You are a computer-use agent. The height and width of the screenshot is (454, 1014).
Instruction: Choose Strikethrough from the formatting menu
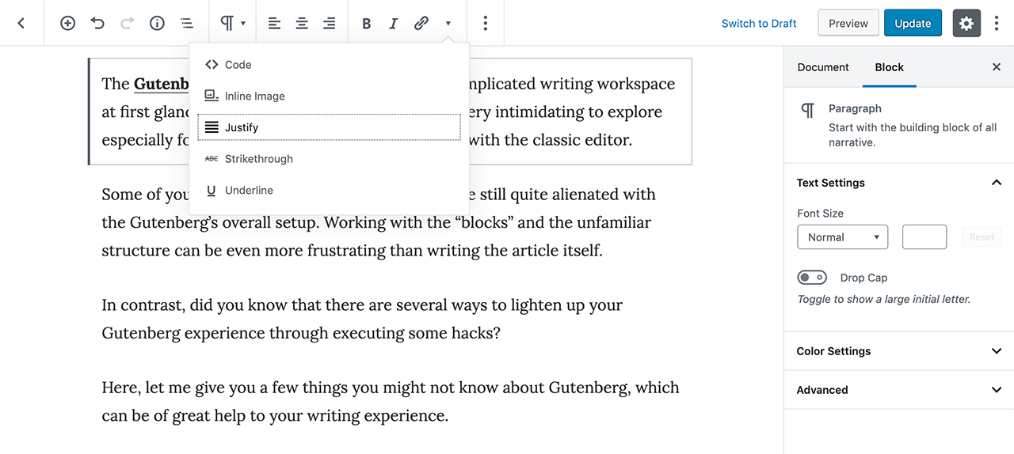258,159
